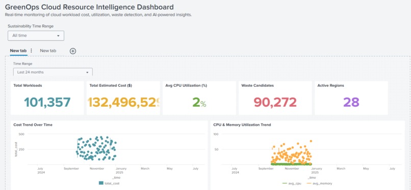
Task: Click the Avg CPU Utilization (%) title
Action: (x=186, y=85)
